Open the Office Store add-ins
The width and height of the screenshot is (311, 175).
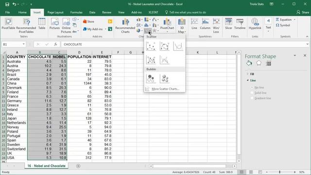88,21
